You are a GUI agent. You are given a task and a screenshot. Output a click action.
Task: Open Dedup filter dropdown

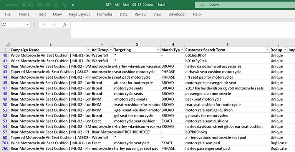[x=285, y=50]
